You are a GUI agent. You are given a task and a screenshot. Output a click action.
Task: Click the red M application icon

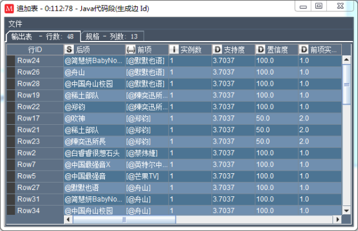coord(9,9)
